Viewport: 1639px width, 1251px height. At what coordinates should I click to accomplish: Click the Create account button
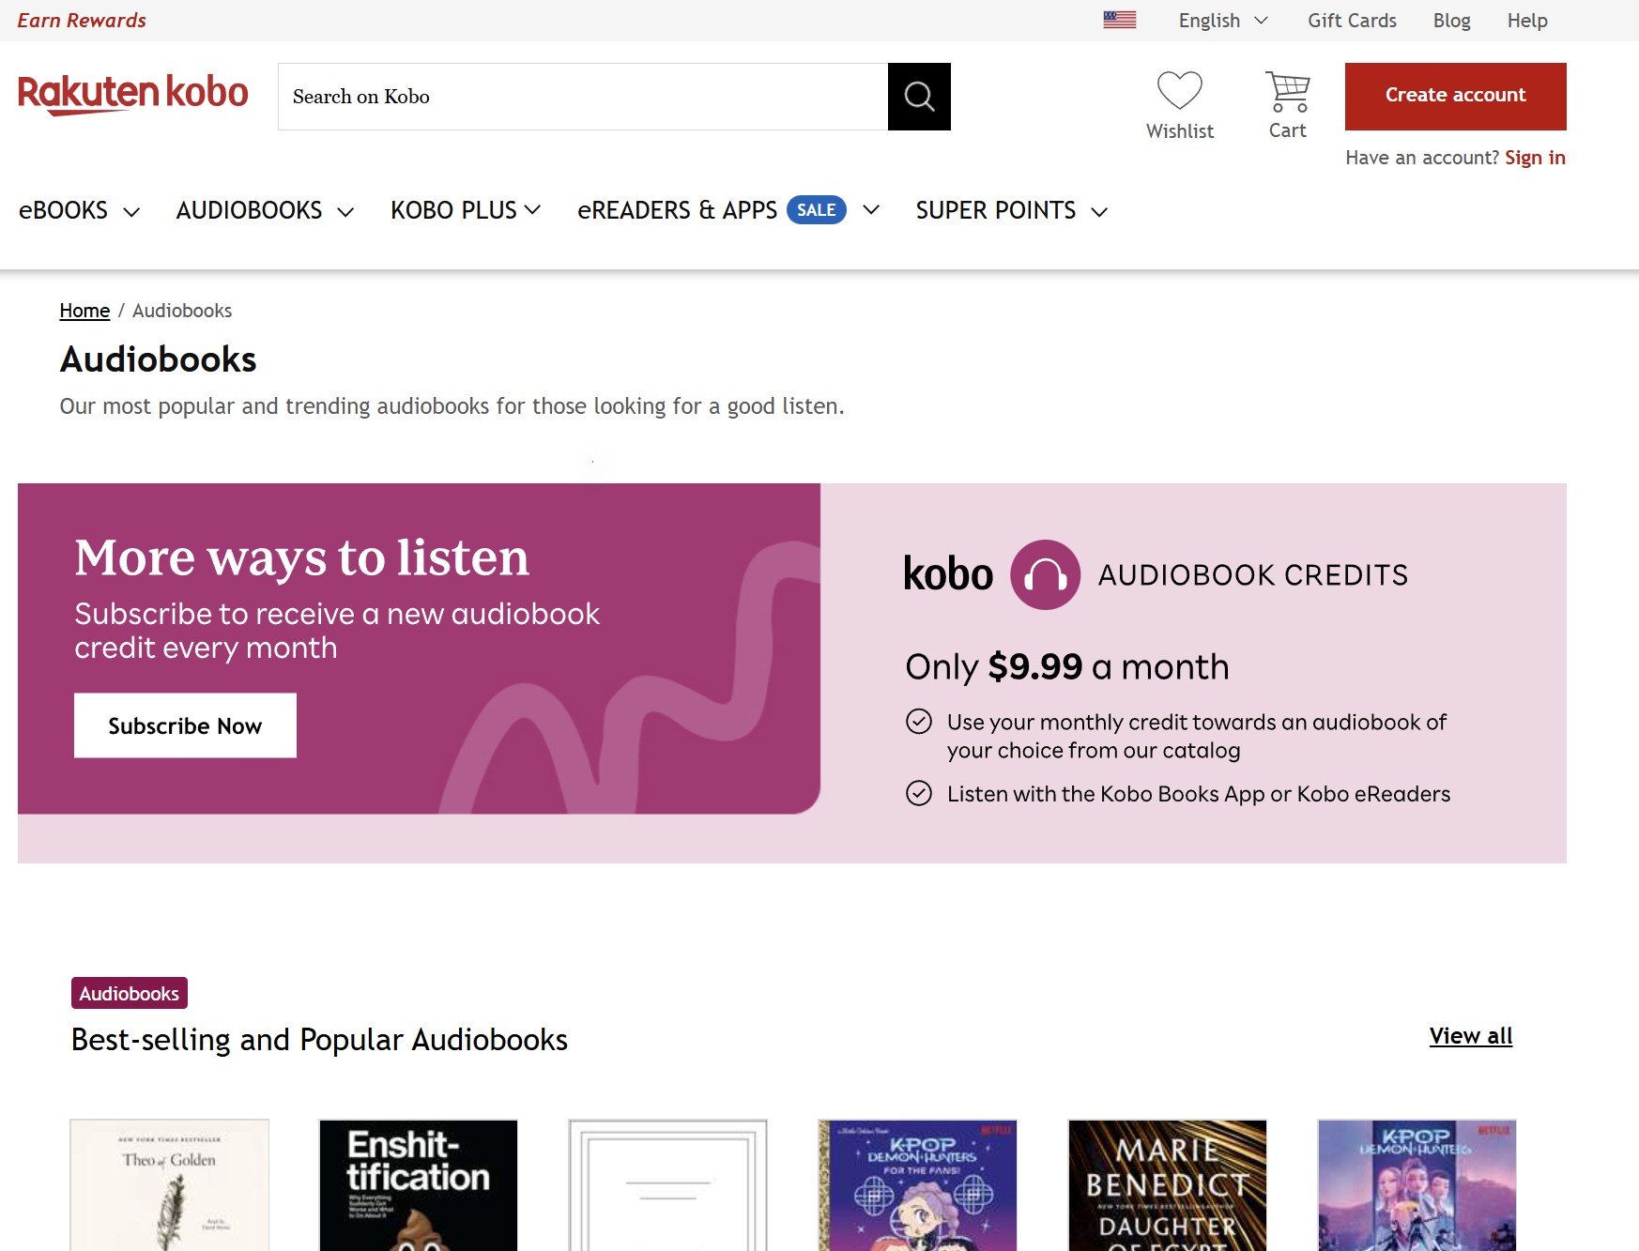pyautogui.click(x=1454, y=95)
